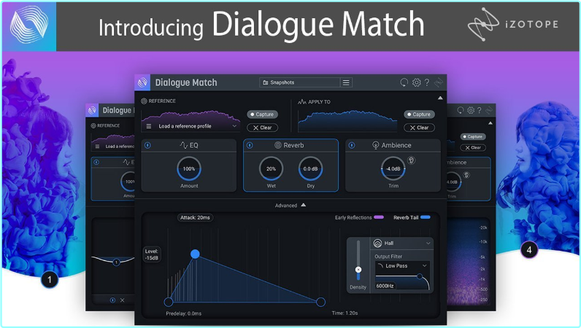Click collapse triangle in right window
Screen dimensions: 581x328
(x=490, y=123)
